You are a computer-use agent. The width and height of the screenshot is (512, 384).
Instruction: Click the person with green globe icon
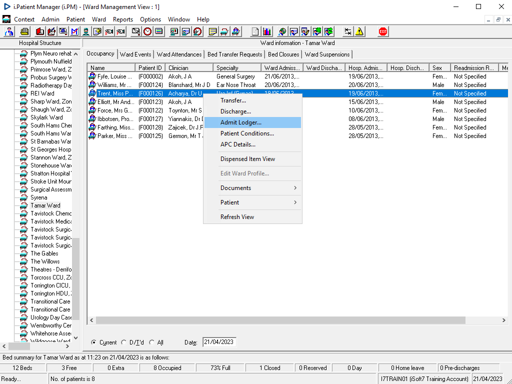point(316,31)
